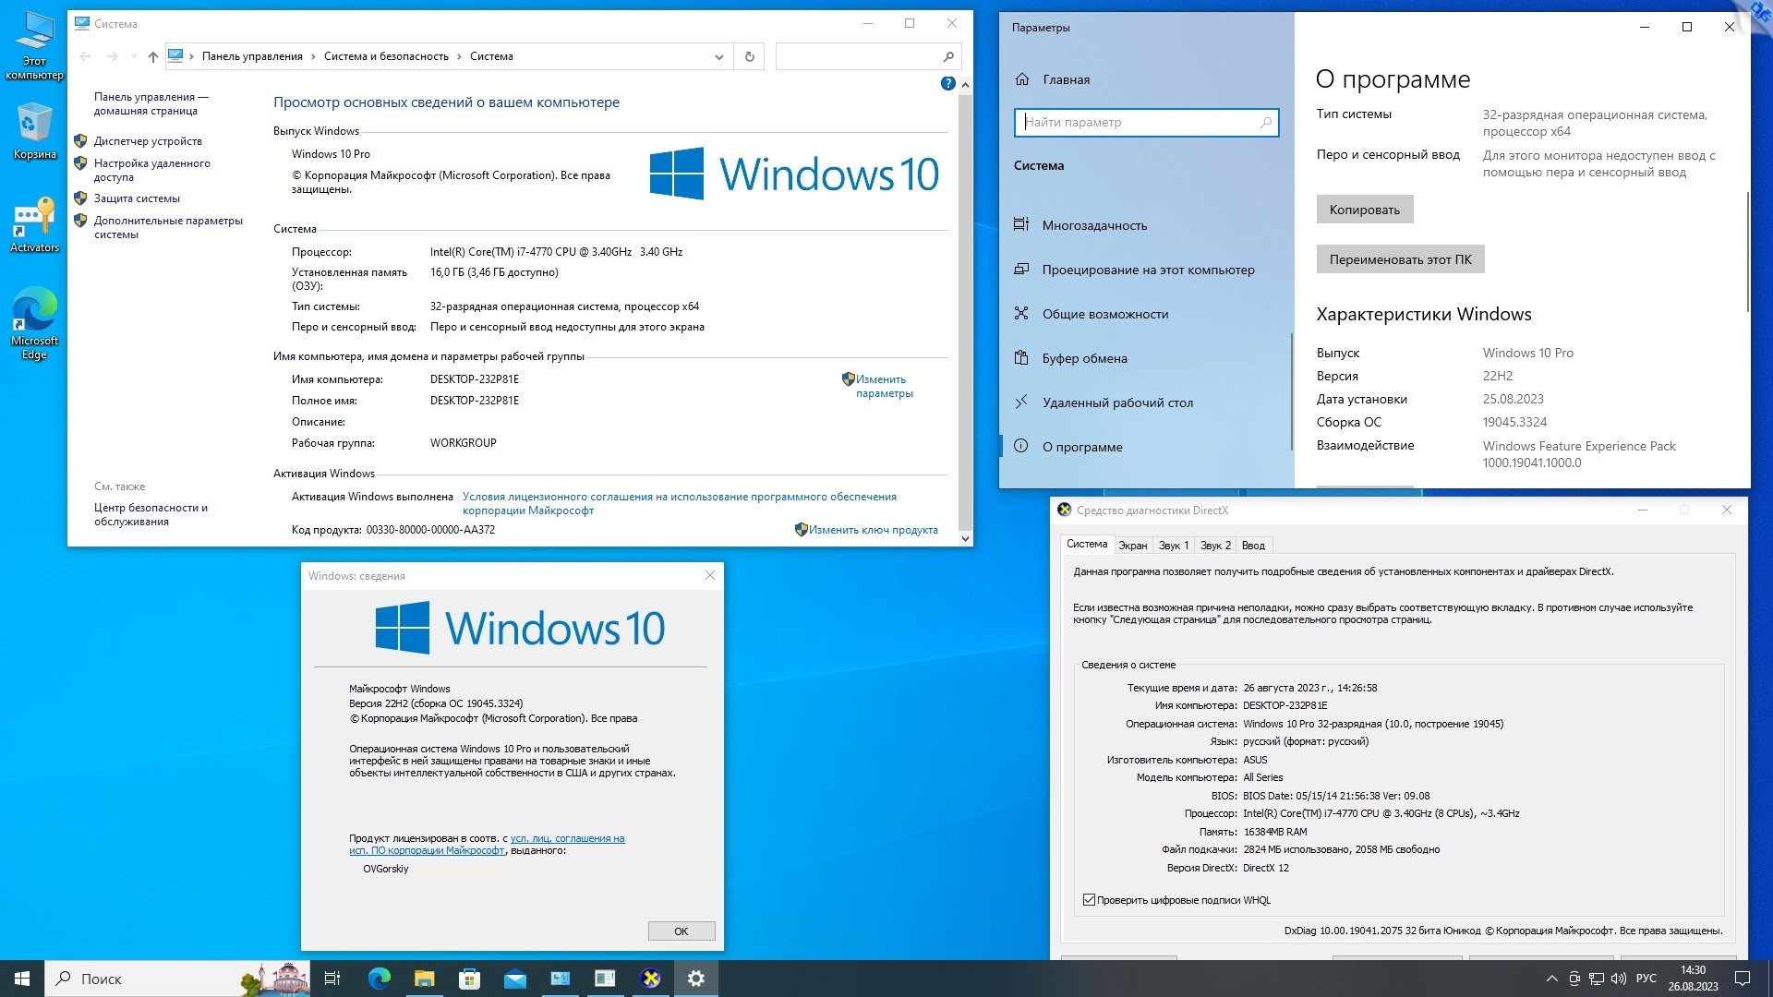Click the Удаленный рабочий стол icon
Screen dimensions: 1773x997
click(1021, 402)
